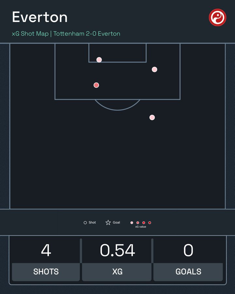Select the darker red shot marker in the penalty area
This screenshot has width=235, height=294.
click(x=96, y=85)
